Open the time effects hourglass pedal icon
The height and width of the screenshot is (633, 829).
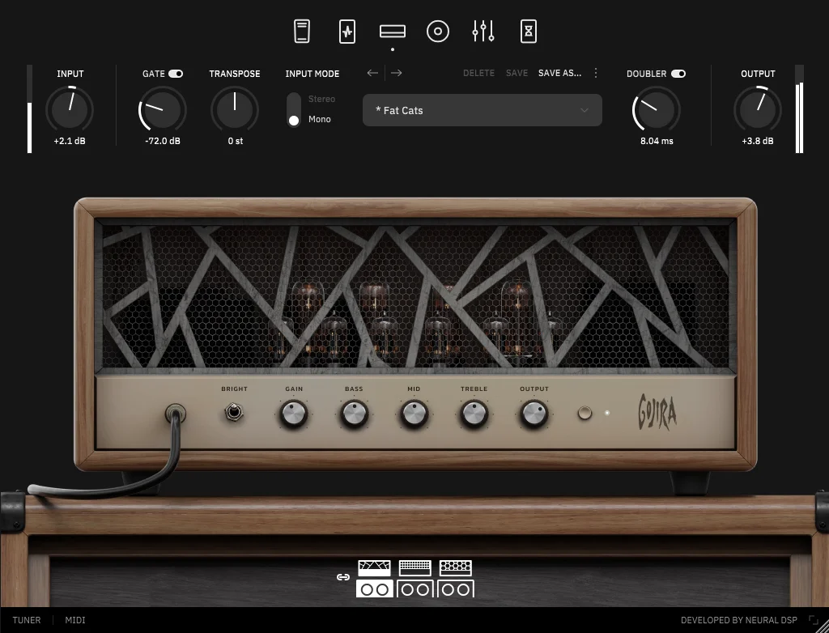tap(529, 32)
